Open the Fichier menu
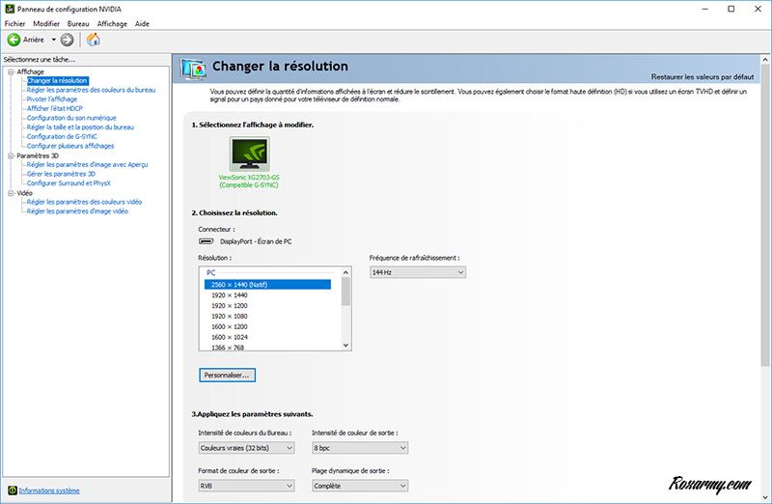This screenshot has height=504, width=772. pos(14,23)
